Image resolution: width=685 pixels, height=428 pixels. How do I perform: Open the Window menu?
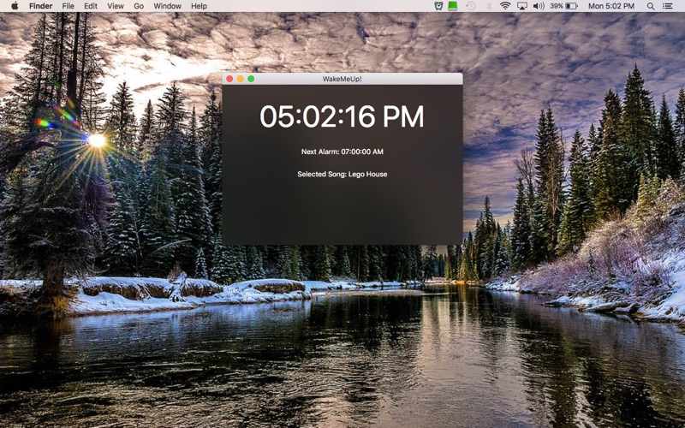167,6
